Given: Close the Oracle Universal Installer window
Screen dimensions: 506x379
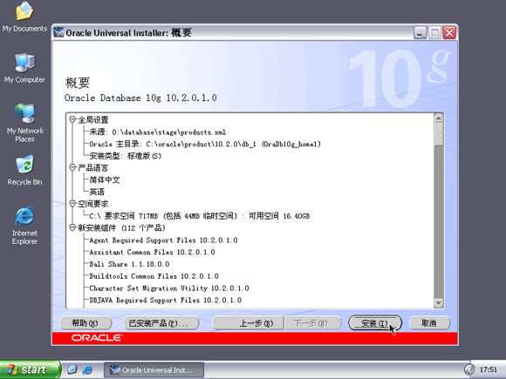Looking at the screenshot, I should click(449, 32).
